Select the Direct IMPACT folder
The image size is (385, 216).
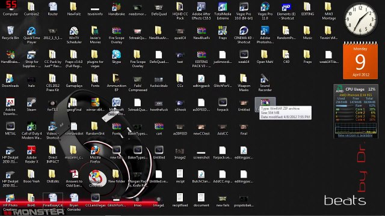(x=52, y=155)
